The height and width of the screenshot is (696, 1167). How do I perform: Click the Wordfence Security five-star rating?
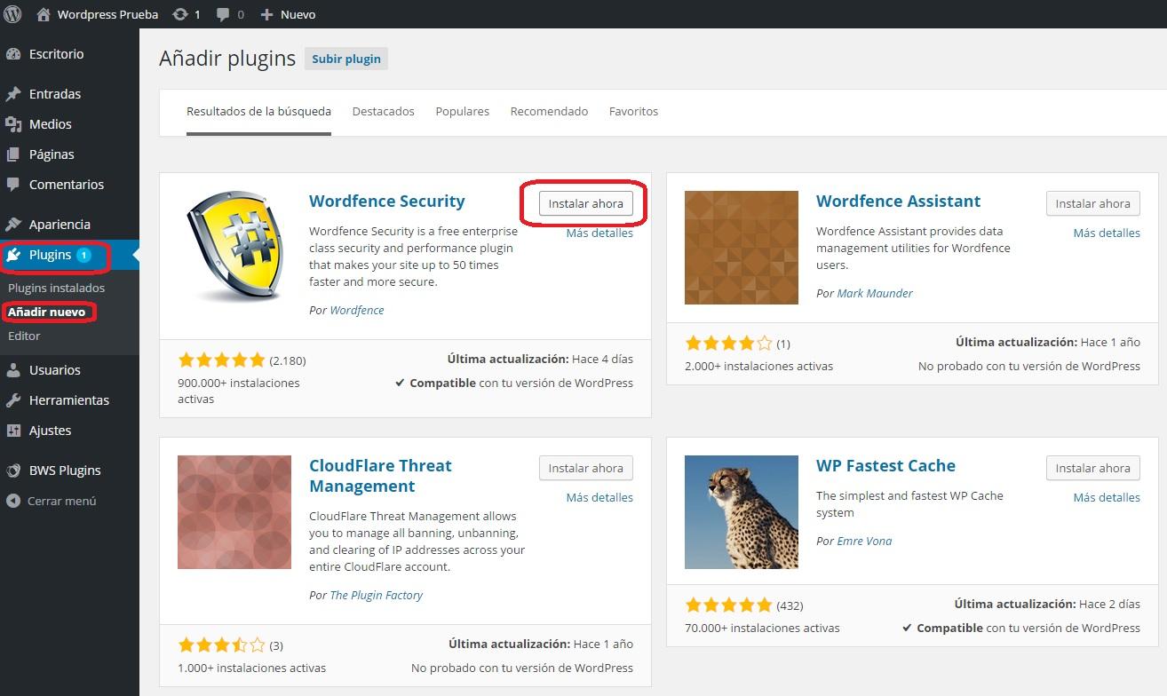coord(221,360)
